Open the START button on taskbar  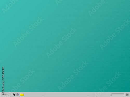coord(5,95)
